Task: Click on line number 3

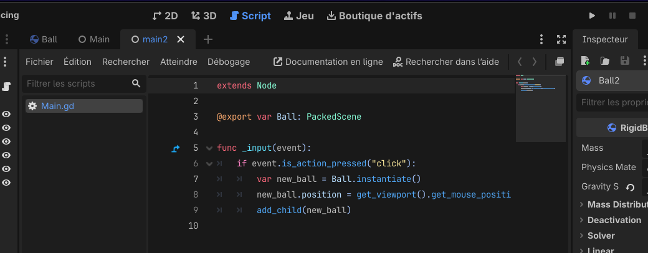Action: point(196,117)
